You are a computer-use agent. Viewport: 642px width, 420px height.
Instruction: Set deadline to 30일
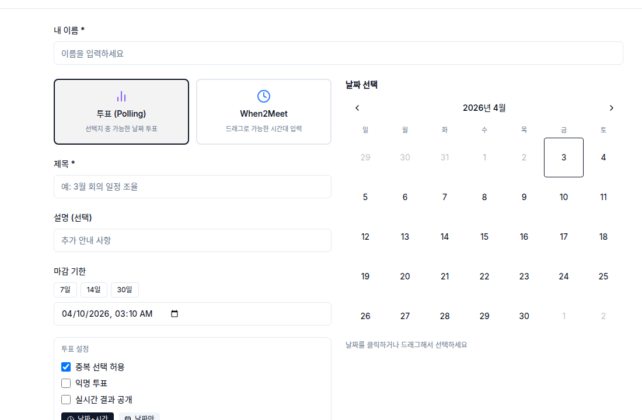[x=123, y=289]
